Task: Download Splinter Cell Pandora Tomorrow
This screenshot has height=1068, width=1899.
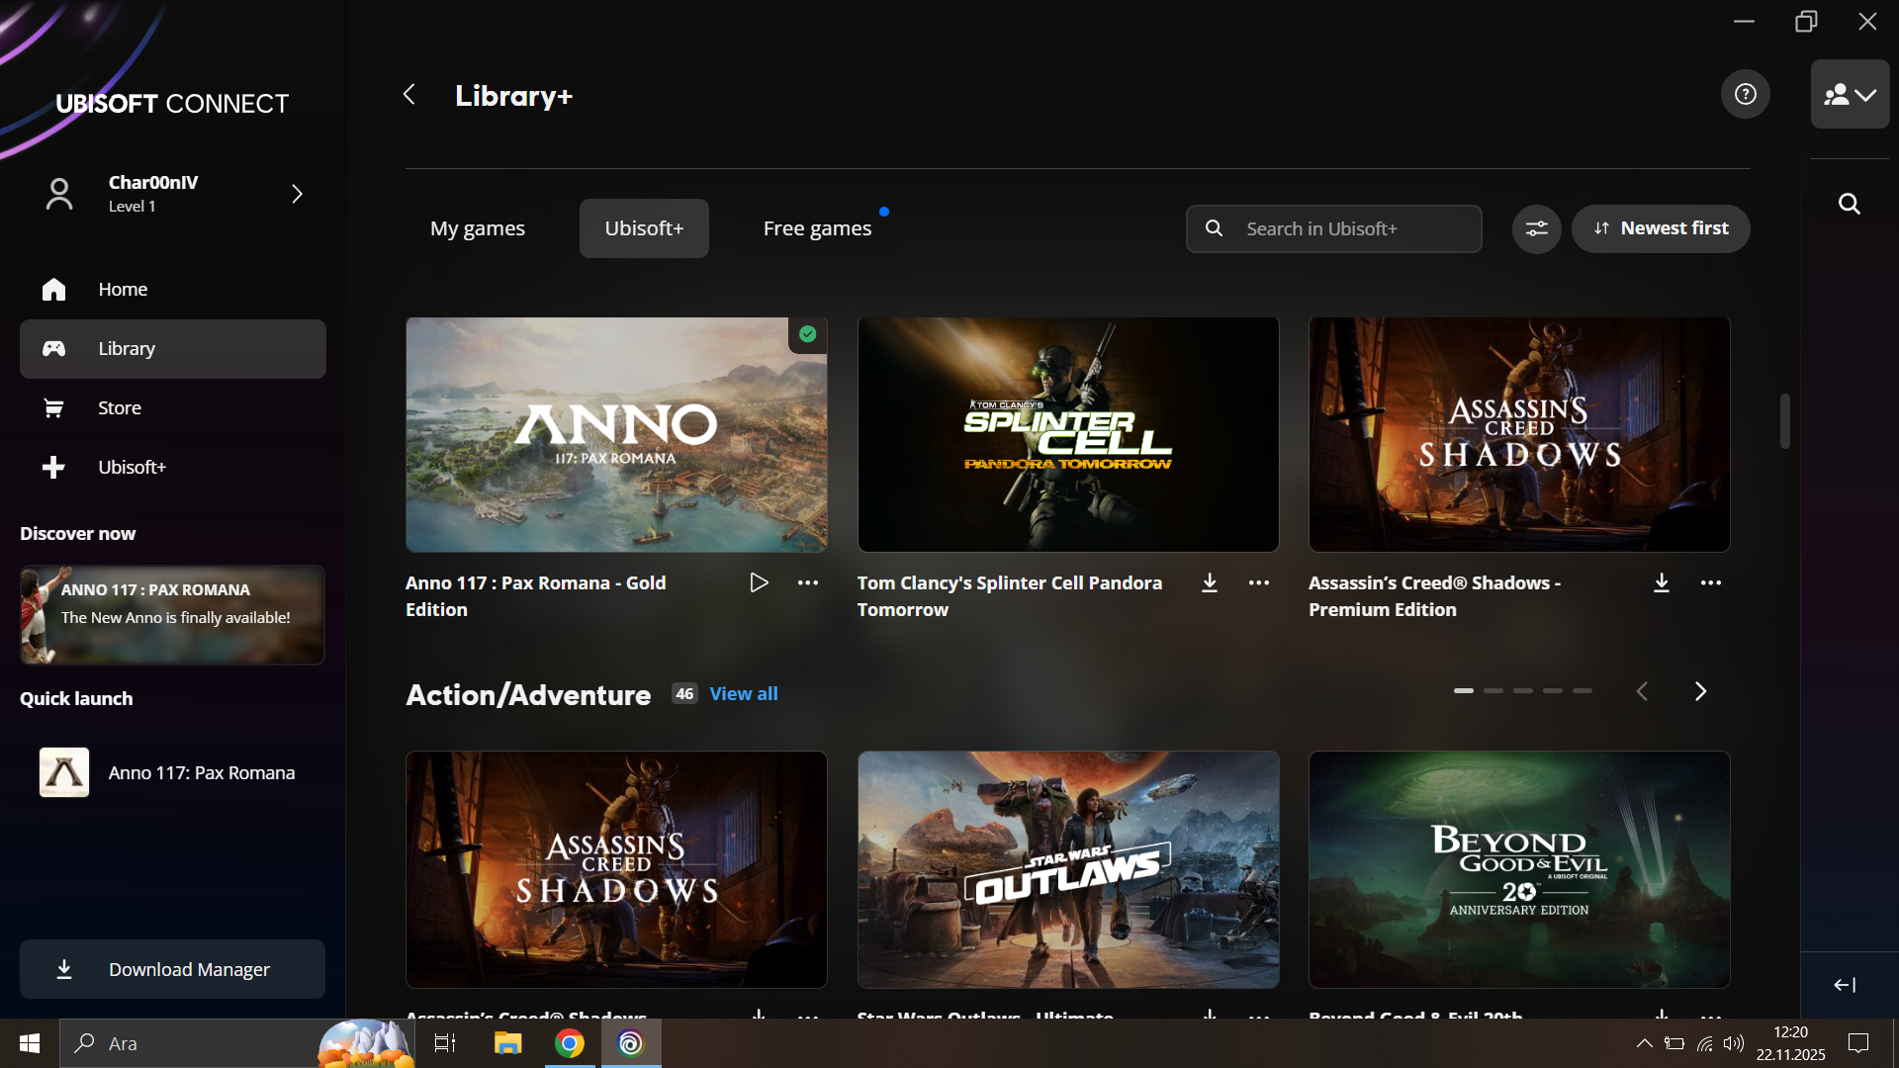Action: click(x=1209, y=582)
